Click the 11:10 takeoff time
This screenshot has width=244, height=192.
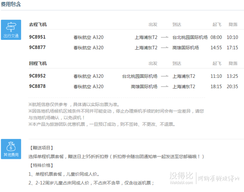pyautogui.click(x=216, y=76)
